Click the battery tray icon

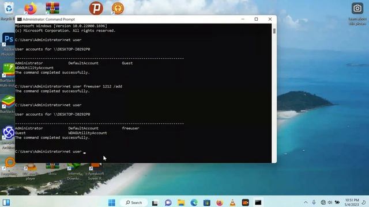coord(337,202)
